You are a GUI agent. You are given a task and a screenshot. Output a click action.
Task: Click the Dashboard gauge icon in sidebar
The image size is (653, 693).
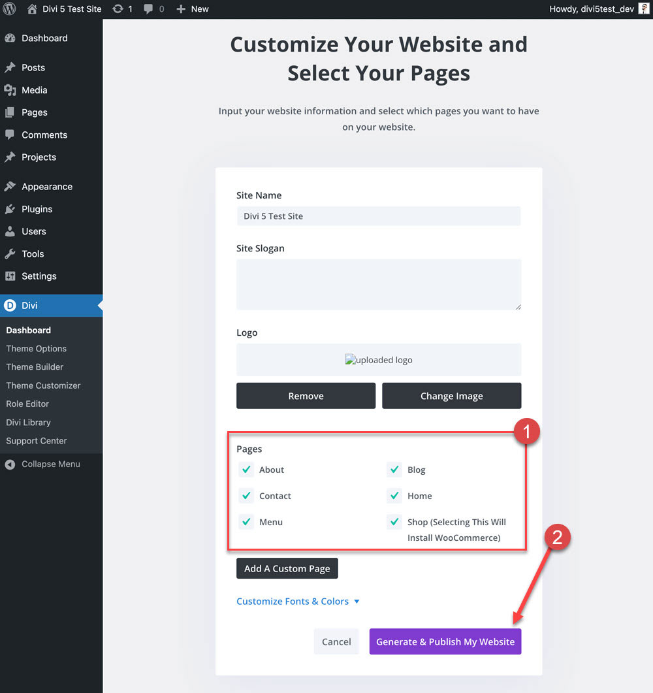tap(10, 38)
